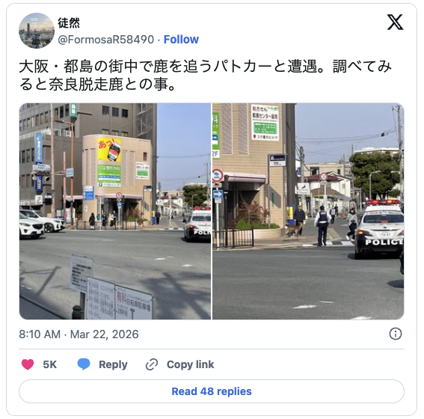The width and height of the screenshot is (424, 419).
Task: Open the author's profile avatar
Action: (x=37, y=31)
